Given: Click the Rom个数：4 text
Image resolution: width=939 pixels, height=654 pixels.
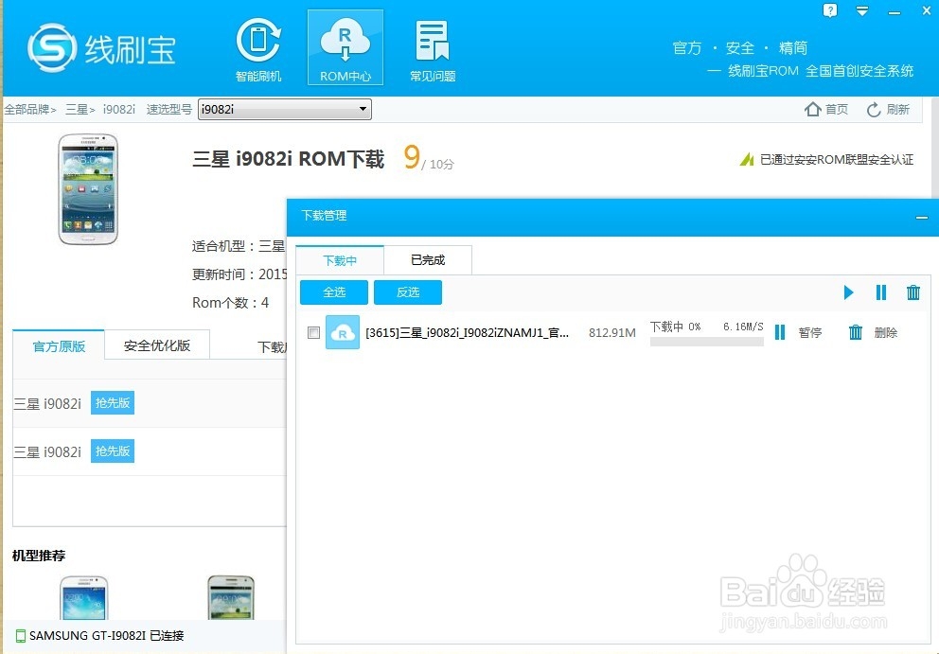Looking at the screenshot, I should point(231,303).
